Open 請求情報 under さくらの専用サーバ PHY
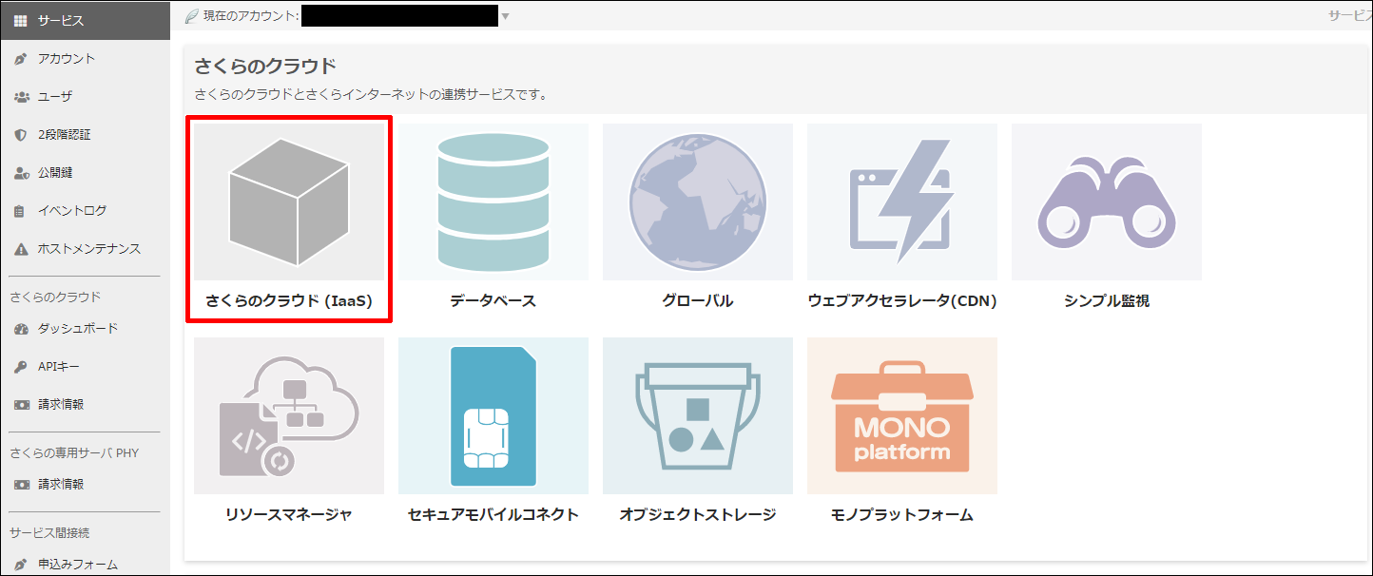Image resolution: width=1373 pixels, height=576 pixels. (86, 485)
